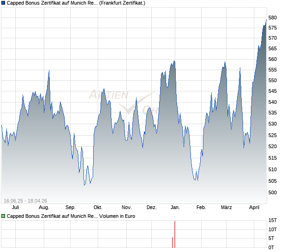Click the green volume legend square

(3, 216)
